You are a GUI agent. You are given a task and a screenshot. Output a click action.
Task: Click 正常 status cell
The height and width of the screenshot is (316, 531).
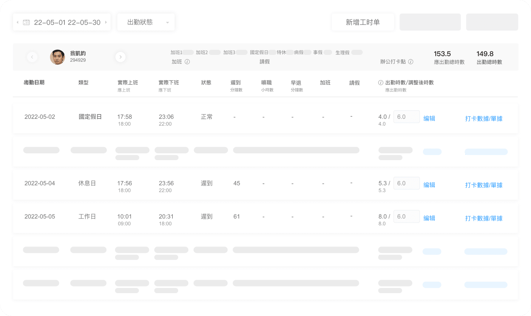pyautogui.click(x=206, y=117)
